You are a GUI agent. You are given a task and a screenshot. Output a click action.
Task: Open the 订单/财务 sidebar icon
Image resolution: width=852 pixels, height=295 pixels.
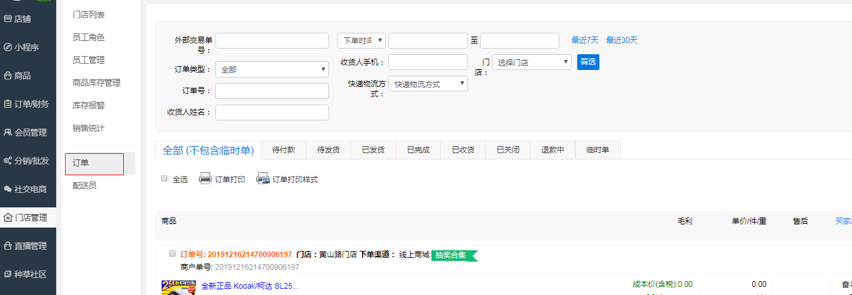point(8,104)
